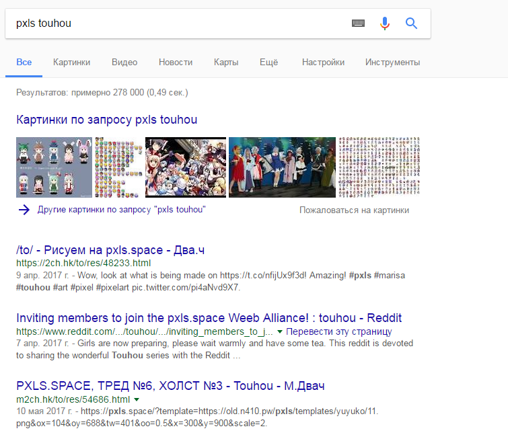Expand the Ещё menu

point(269,62)
